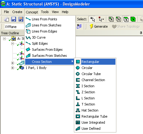Open the Help menu
This screenshot has width=143, height=134.
pos(65,12)
